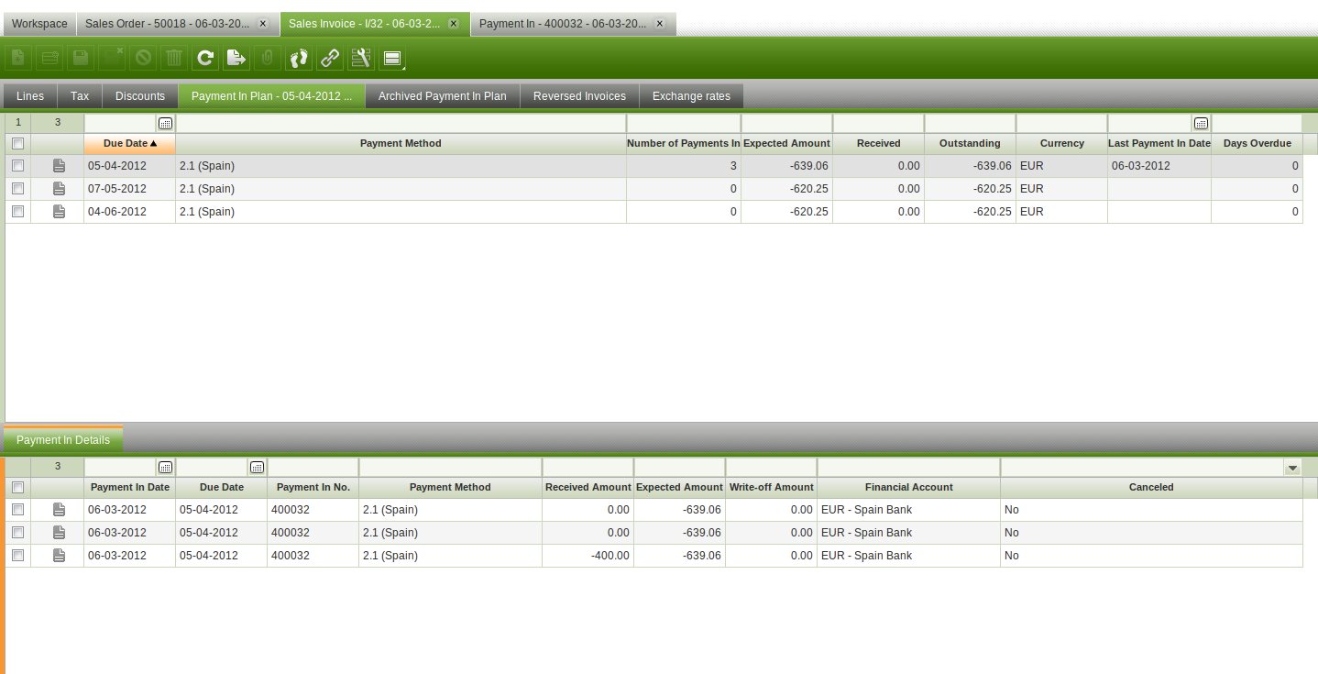Screen dimensions: 1318x674
Task: Sort by the Expected Amount column header
Action: [x=786, y=143]
